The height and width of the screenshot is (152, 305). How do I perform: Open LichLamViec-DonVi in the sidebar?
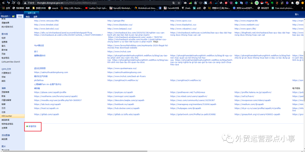click(x=11, y=62)
